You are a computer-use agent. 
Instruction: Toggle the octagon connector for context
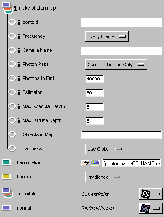pyautogui.click(x=12, y=22)
